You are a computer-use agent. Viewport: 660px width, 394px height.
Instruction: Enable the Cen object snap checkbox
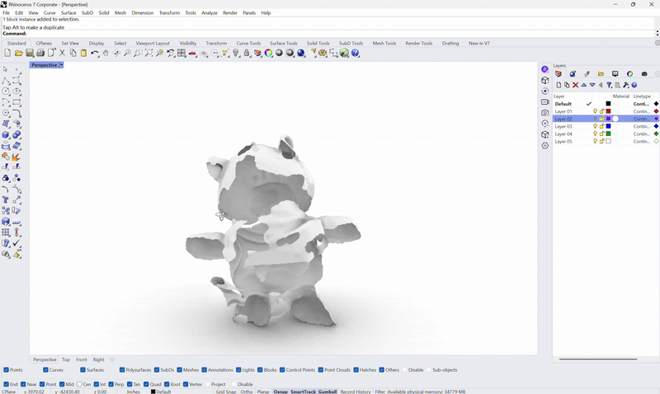pos(81,384)
